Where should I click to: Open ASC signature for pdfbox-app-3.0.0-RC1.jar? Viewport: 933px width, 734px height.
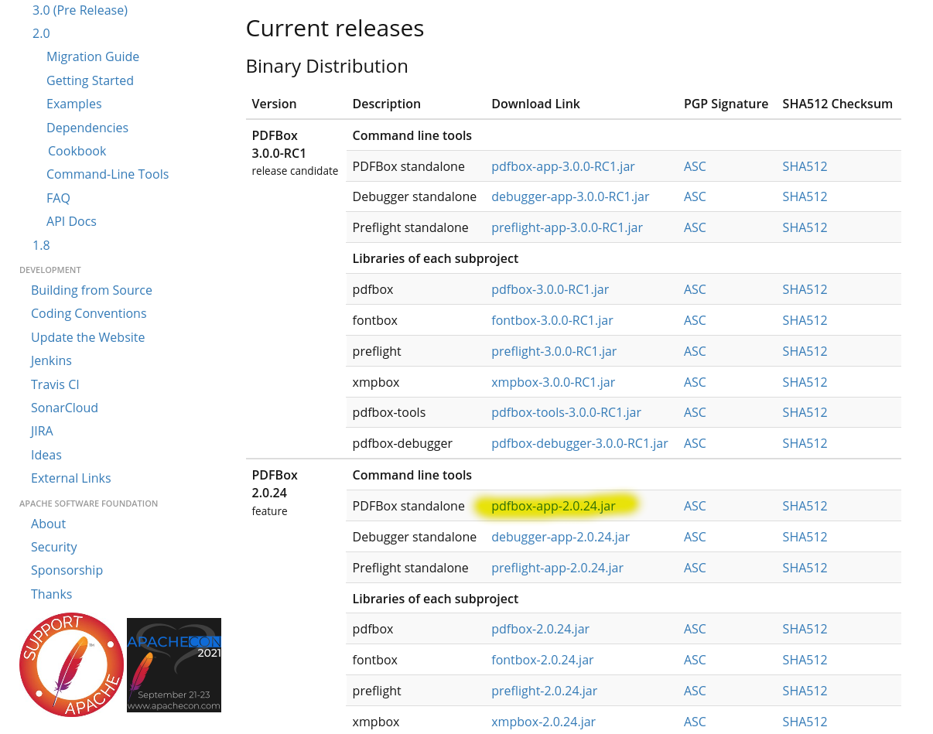click(695, 166)
